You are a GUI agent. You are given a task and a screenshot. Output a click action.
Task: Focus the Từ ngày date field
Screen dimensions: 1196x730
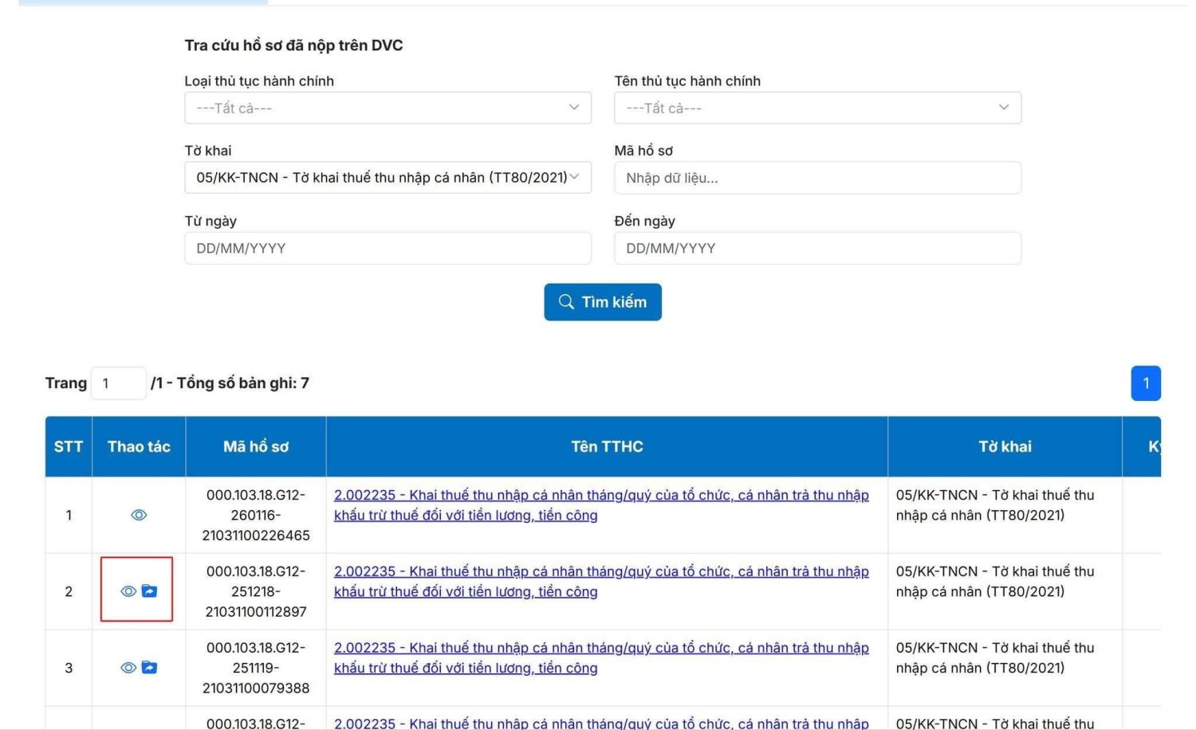388,248
